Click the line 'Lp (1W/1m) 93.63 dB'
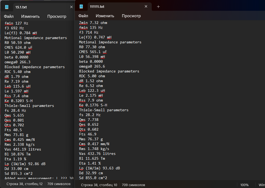The height and width of the screenshot is (188, 265). pos(100,168)
